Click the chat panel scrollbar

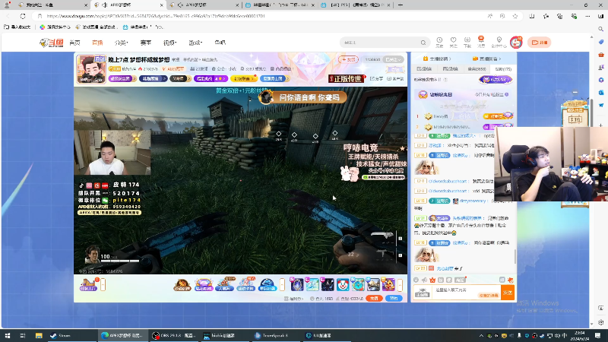coord(515,256)
